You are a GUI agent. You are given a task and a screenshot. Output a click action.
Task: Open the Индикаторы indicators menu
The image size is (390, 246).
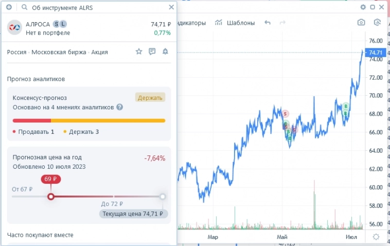point(191,23)
